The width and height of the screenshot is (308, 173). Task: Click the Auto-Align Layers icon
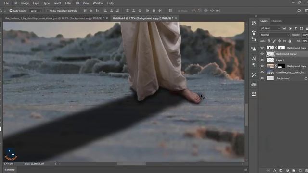pos(170,11)
